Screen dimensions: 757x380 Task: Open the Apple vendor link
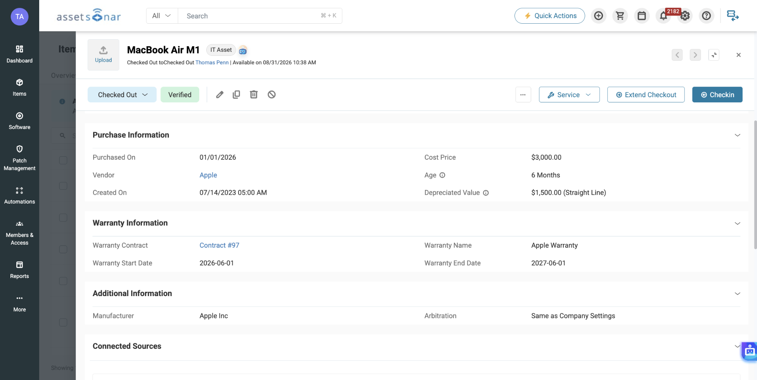click(208, 175)
